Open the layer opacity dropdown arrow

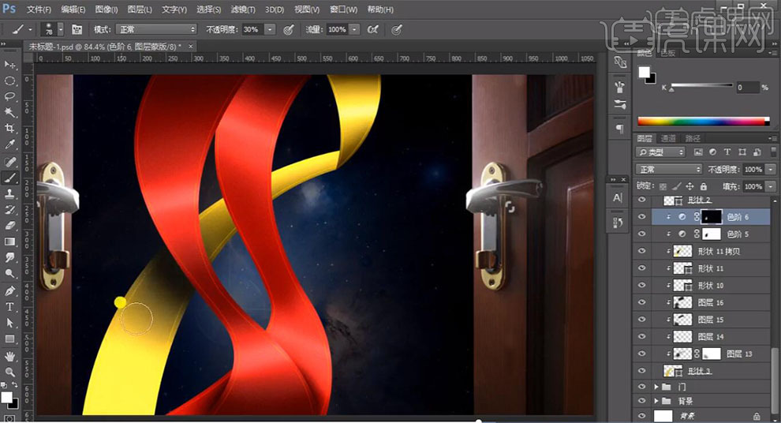point(771,170)
